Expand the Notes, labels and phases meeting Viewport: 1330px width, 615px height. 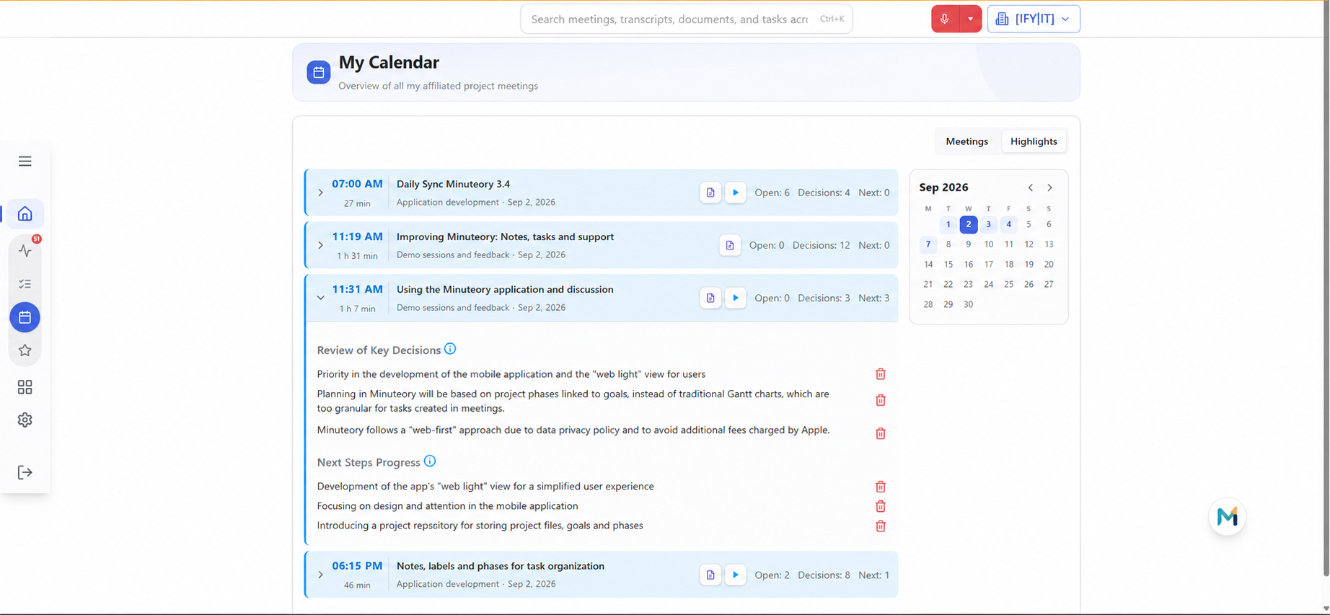click(320, 575)
